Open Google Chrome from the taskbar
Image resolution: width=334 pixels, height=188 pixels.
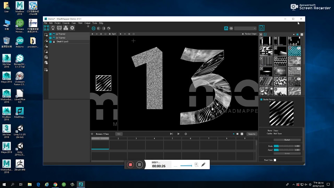(55, 185)
